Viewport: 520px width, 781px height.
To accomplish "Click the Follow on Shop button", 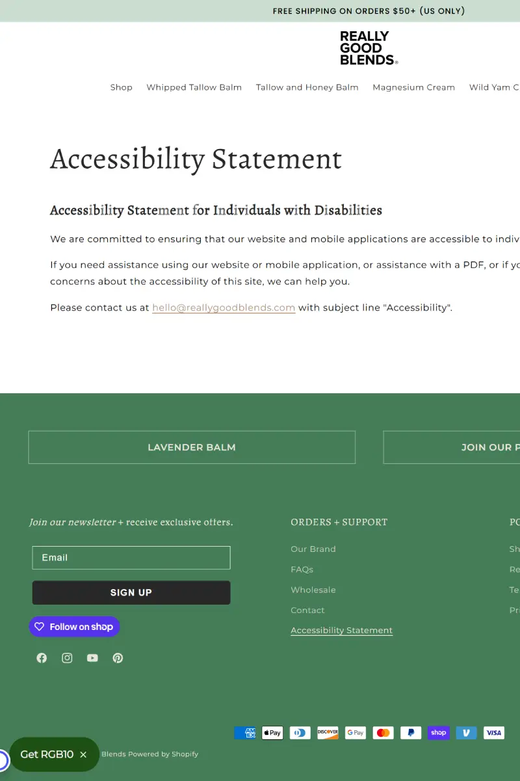I will click(x=74, y=627).
